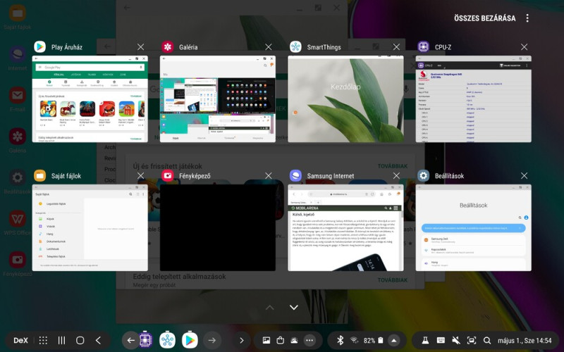Image resolution: width=564 pixels, height=352 pixels.
Task: Click the Fényképező camera icon in recents header
Action: tap(168, 175)
